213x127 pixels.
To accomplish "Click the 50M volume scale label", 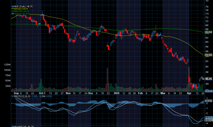I will click(x=8, y=81).
